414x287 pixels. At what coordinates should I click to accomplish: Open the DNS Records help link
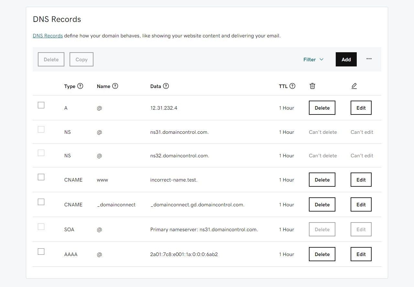tap(48, 36)
